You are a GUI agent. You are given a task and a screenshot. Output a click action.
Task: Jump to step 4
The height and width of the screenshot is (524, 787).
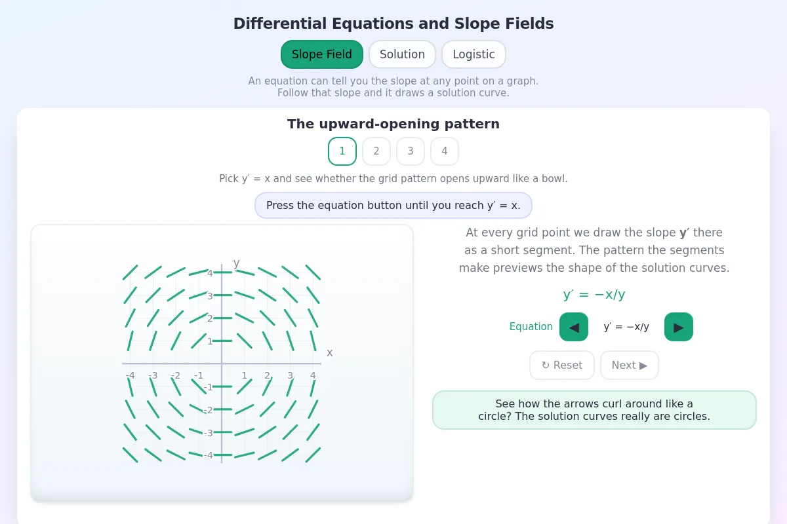tap(445, 151)
